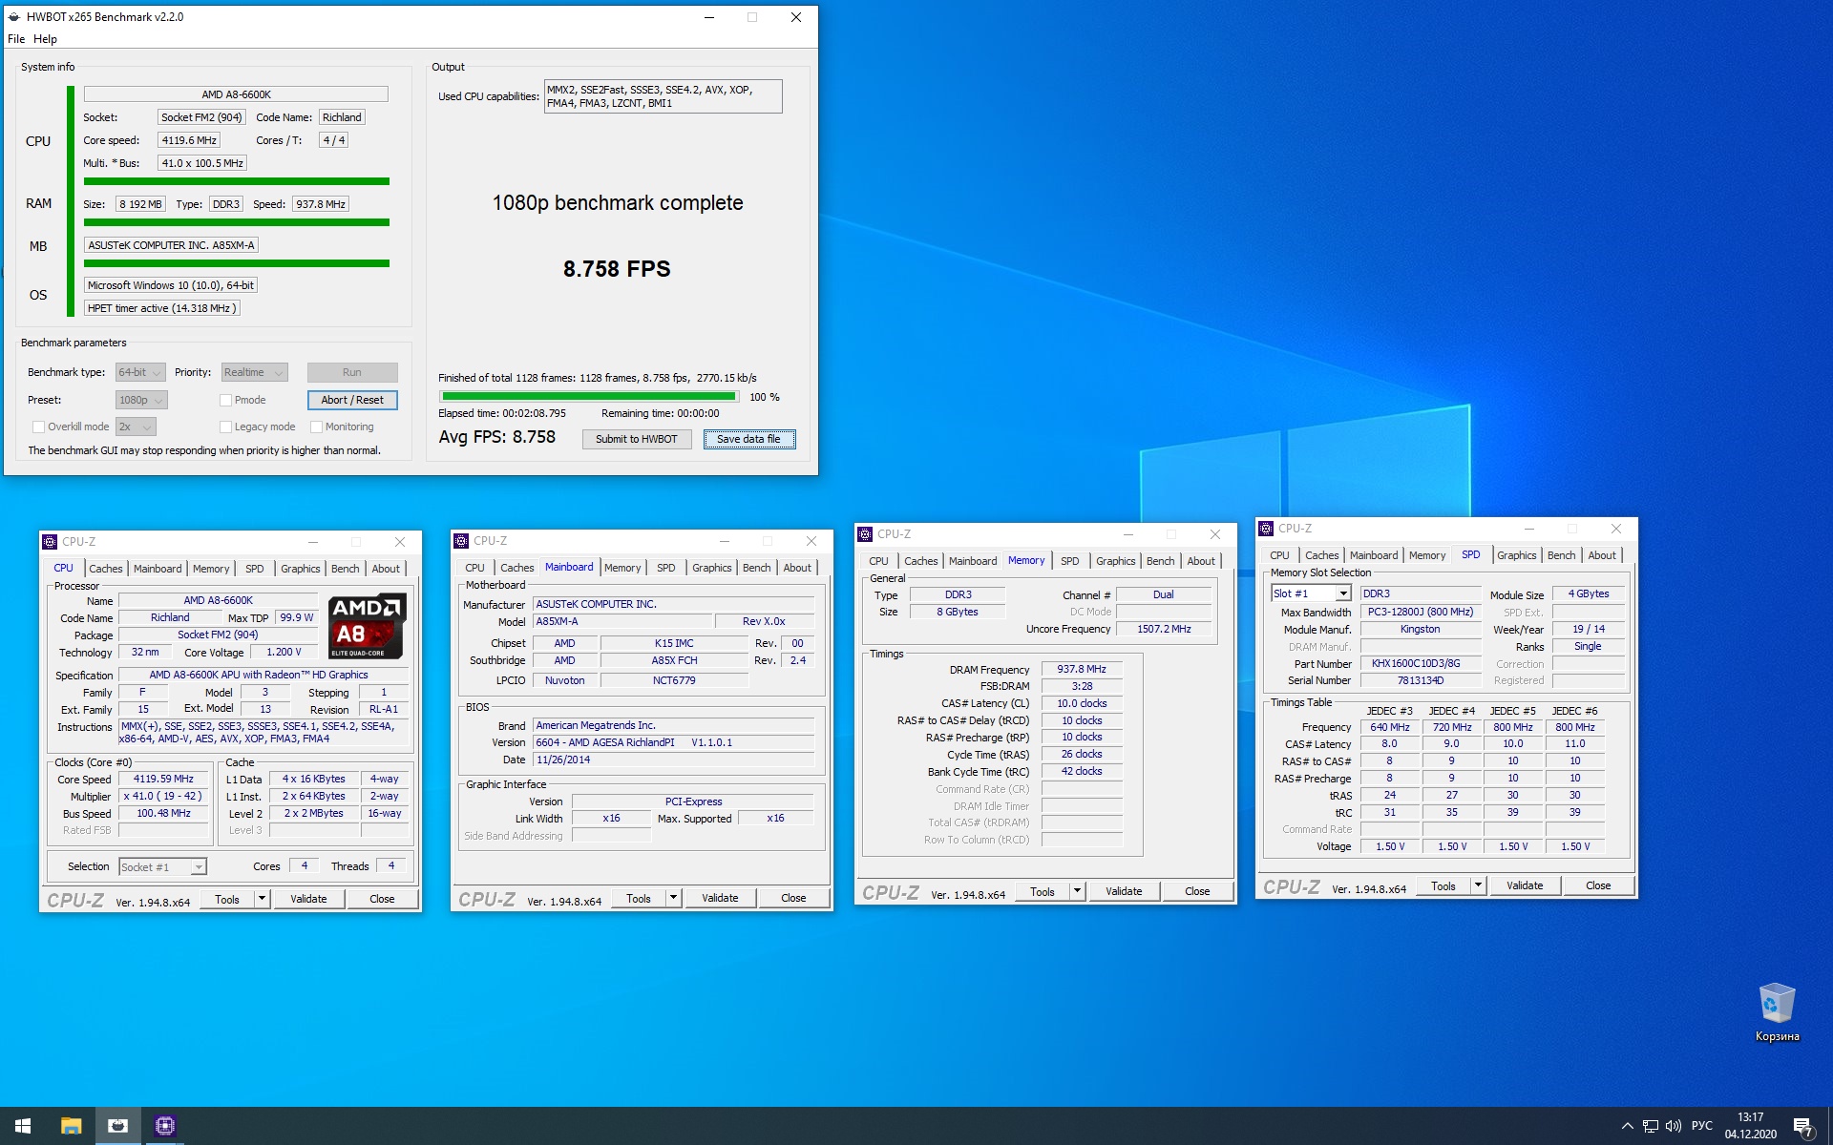Screen dimensions: 1833x1145
Task: Select About tab in SPD CPU-Z window
Action: [1601, 555]
